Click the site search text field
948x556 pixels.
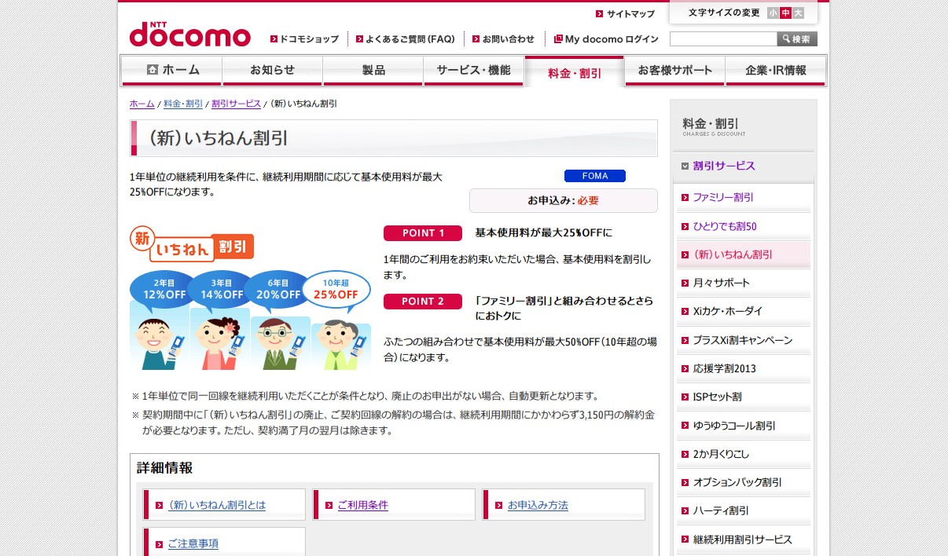tap(722, 39)
